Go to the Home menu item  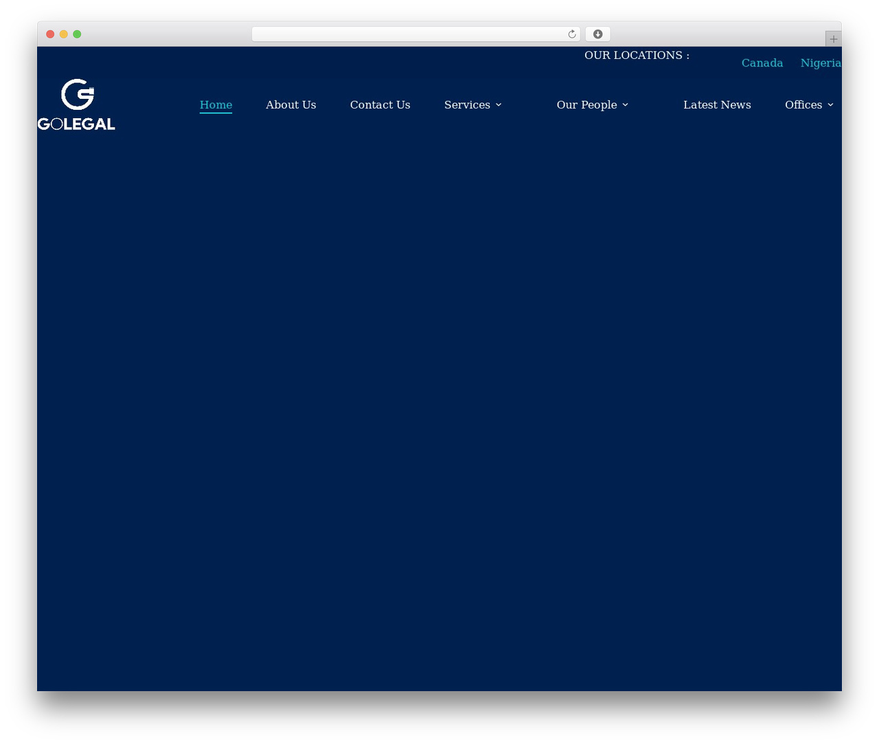coord(216,105)
